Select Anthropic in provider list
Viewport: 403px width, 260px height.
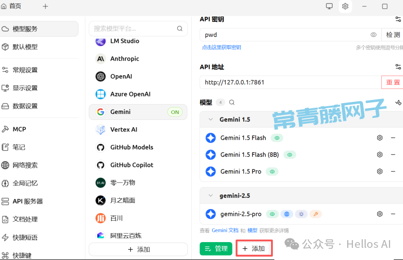(124, 59)
